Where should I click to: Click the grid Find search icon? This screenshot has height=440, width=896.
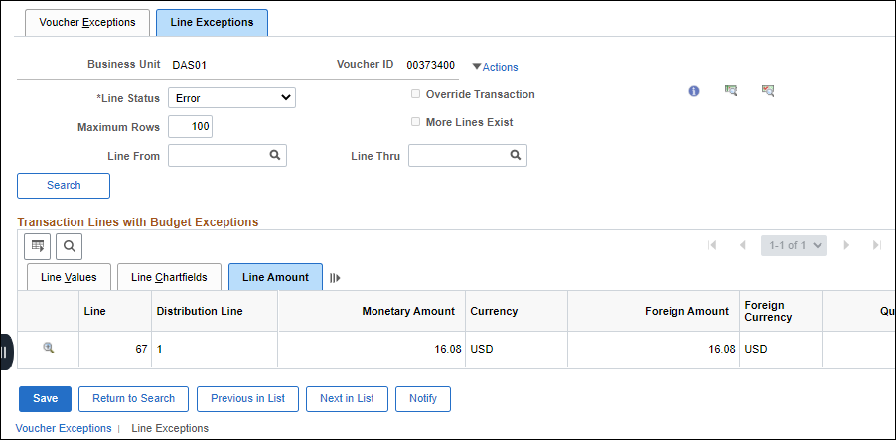70,246
